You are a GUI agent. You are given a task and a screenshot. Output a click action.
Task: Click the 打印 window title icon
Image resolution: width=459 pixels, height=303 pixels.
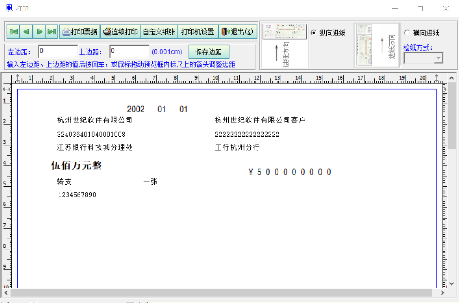pyautogui.click(x=9, y=8)
